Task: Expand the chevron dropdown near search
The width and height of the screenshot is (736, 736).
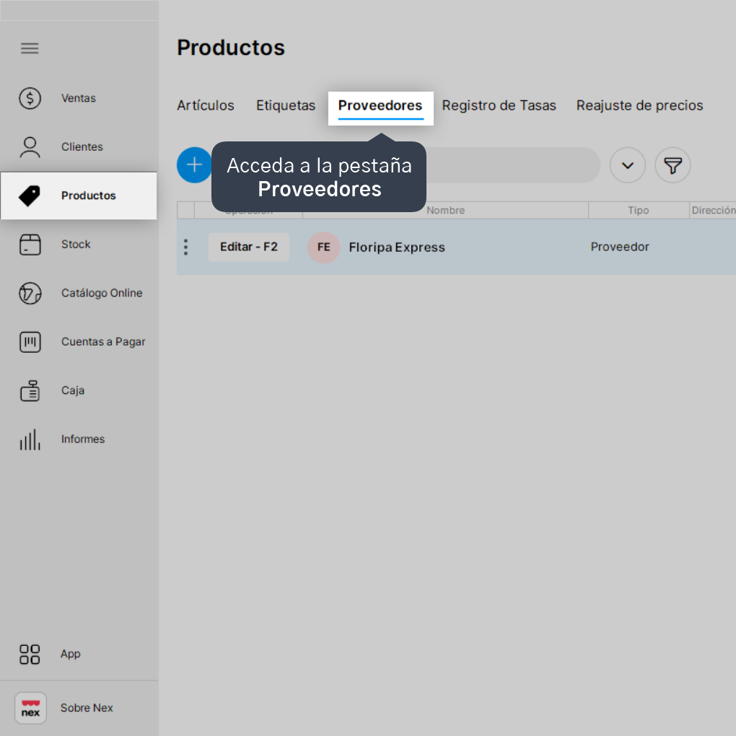Action: click(628, 165)
